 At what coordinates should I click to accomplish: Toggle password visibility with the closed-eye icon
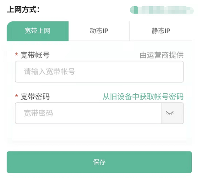170,113
